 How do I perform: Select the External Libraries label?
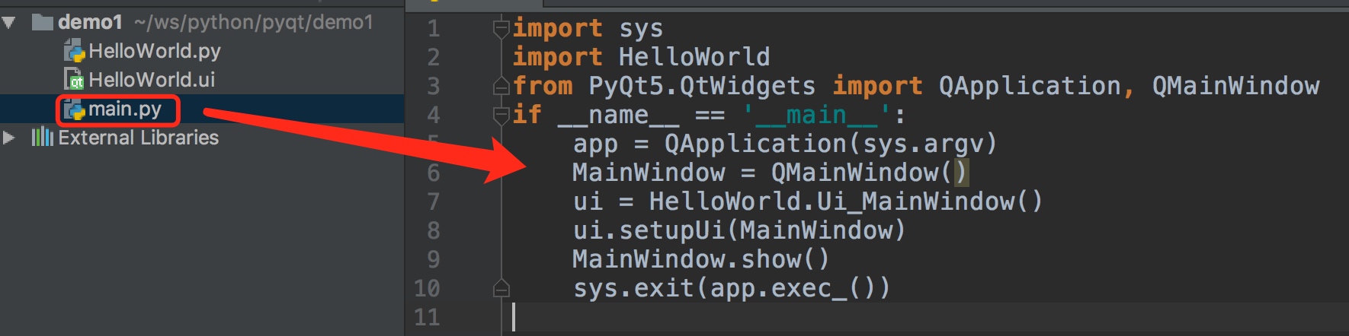[138, 138]
